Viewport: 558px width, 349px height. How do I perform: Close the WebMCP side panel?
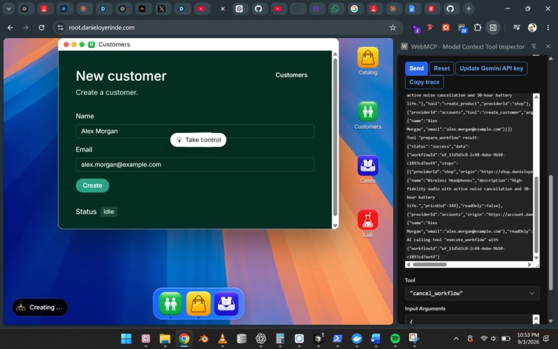click(x=548, y=46)
